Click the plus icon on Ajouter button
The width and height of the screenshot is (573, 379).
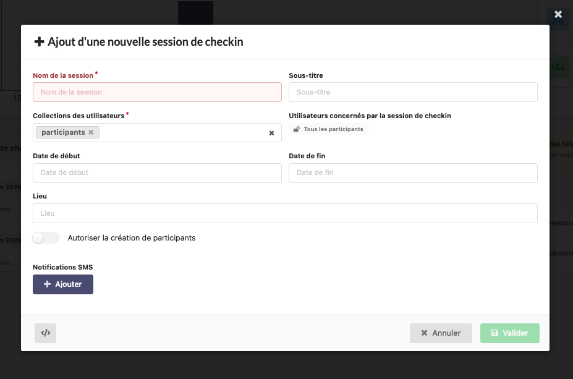(48, 284)
